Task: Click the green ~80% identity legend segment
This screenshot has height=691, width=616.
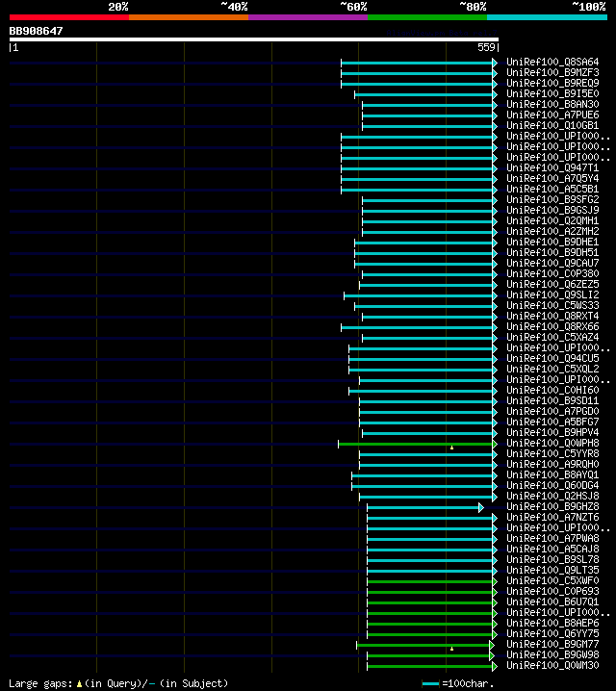Action: coord(427,17)
